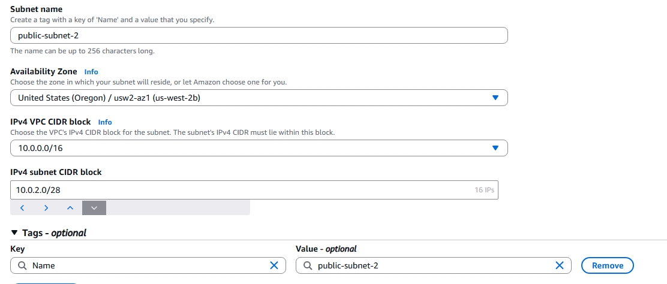Clear the tag Value field with X
Image resolution: width=667 pixels, height=284 pixels.
click(x=560, y=265)
